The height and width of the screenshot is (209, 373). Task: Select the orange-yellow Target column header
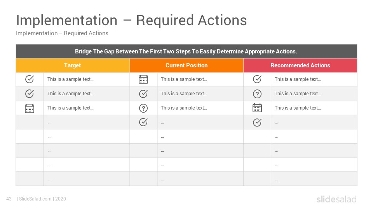[73, 65]
